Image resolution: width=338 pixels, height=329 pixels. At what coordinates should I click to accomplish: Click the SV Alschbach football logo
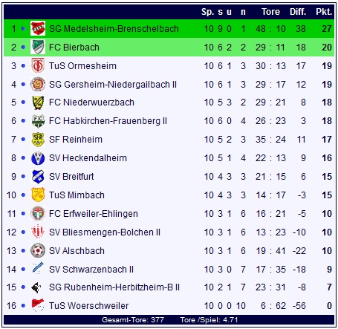tap(38, 250)
